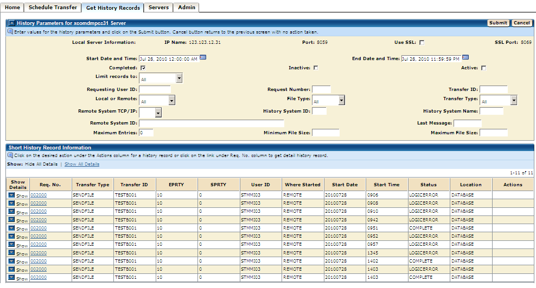Expand the Transfer Type dropdown
The height and width of the screenshot is (288, 536).
click(x=499, y=101)
